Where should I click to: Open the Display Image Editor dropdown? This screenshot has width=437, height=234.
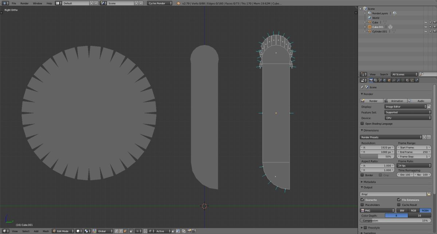[406, 107]
